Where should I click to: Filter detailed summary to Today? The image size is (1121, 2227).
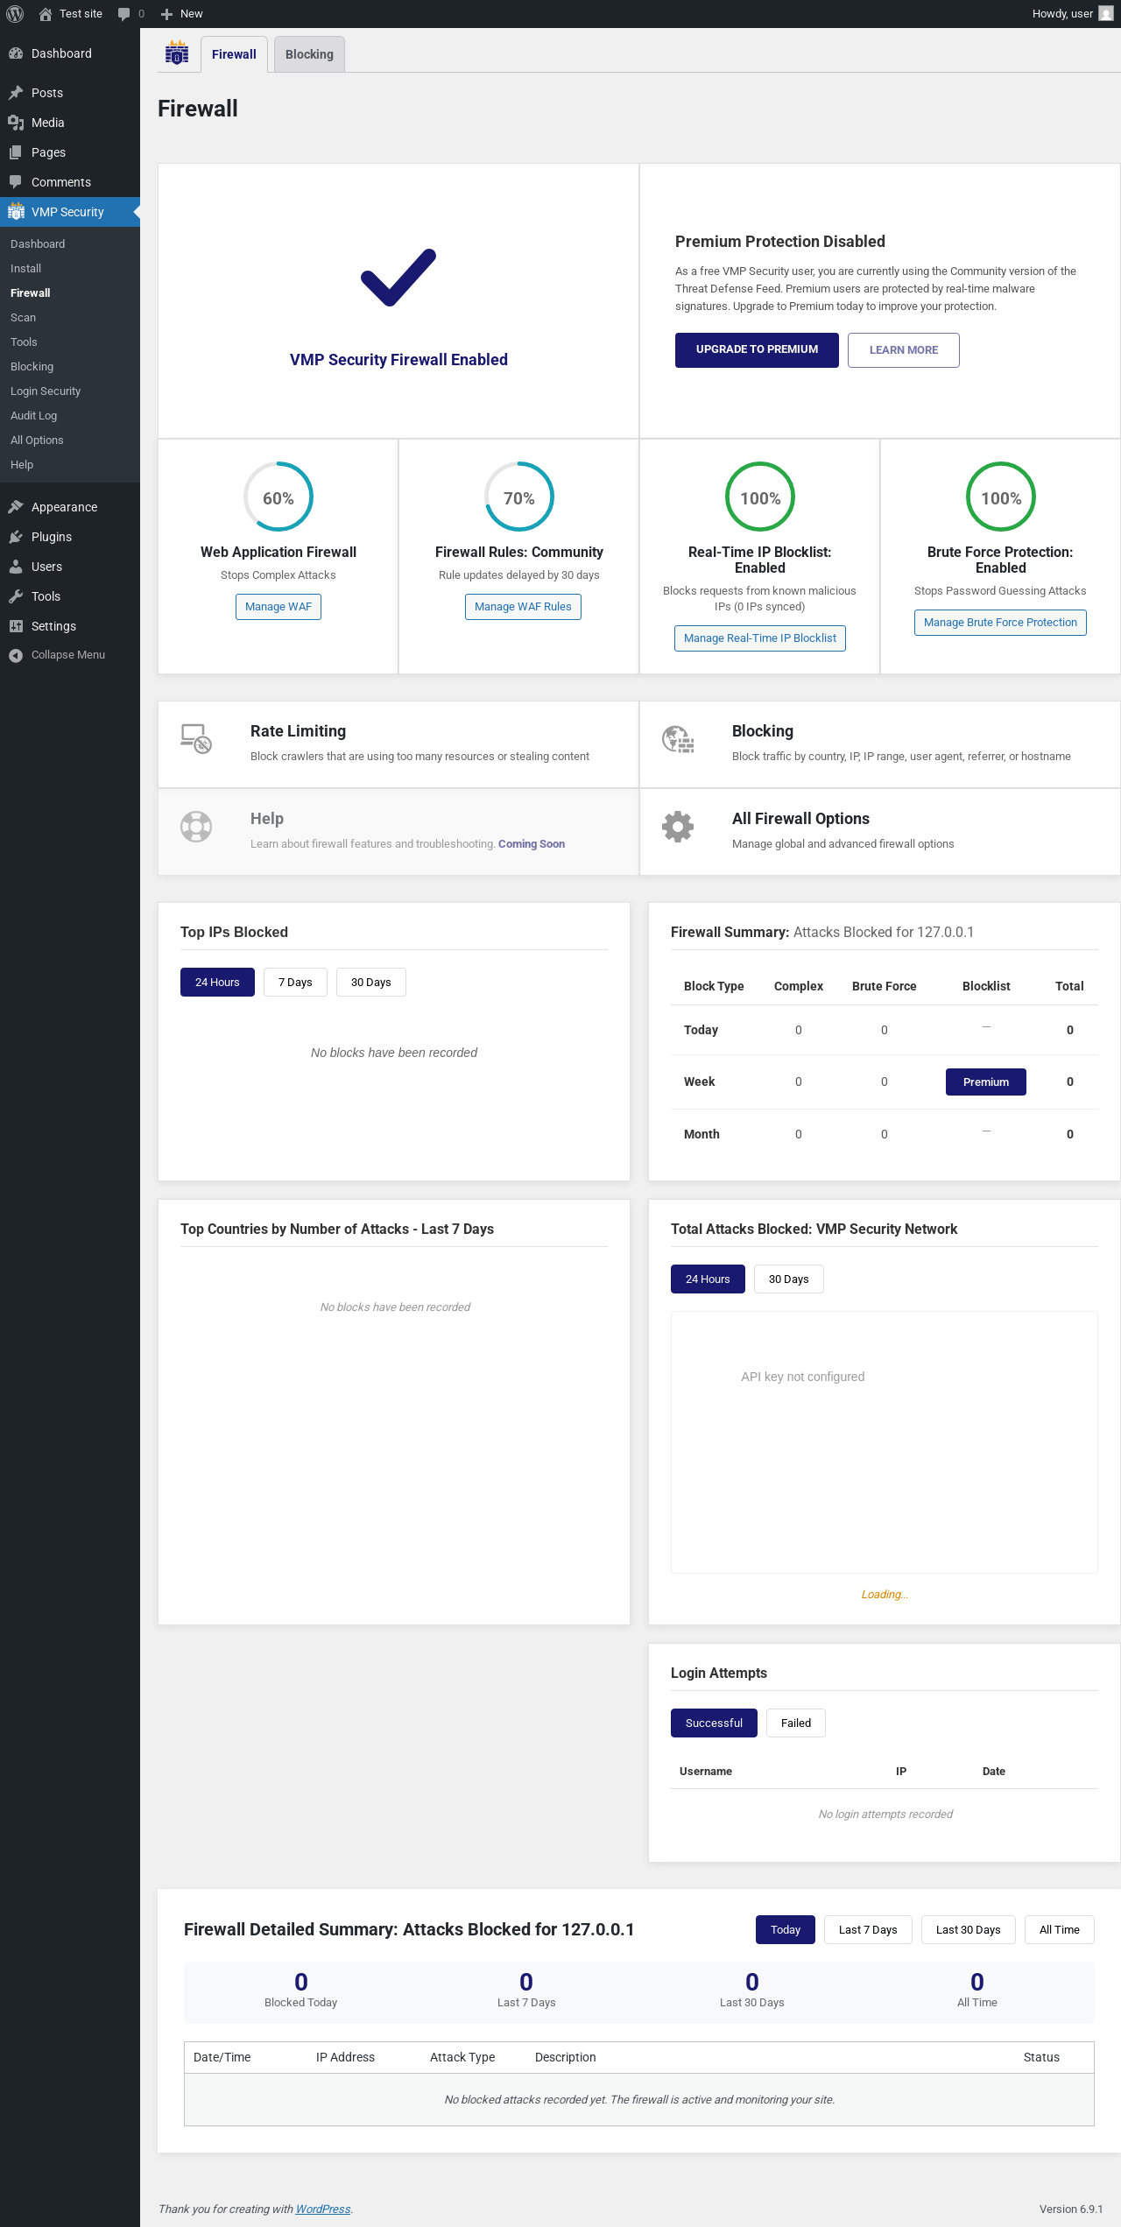(x=786, y=1930)
